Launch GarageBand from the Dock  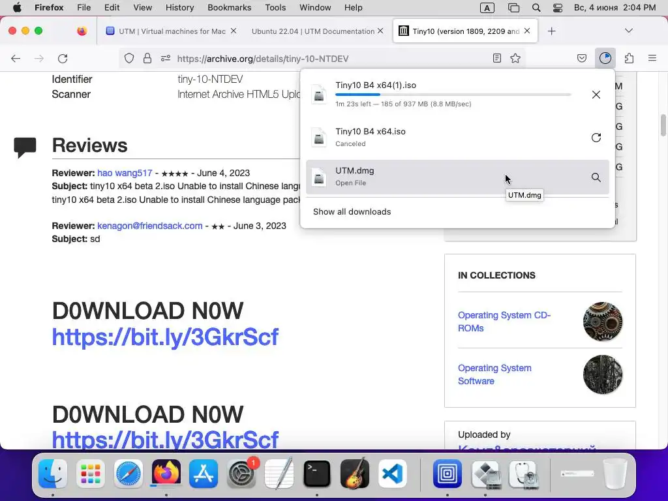[354, 474]
